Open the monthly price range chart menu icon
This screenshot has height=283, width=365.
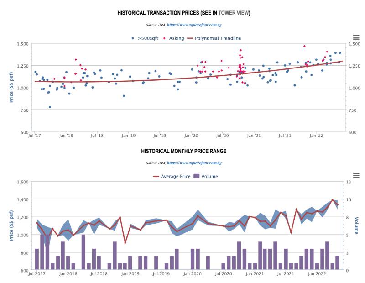click(x=356, y=175)
